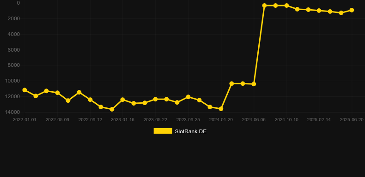The image size is (365, 177).
Task: Click the x-axis label 2023-05-22
Action: click(x=155, y=120)
